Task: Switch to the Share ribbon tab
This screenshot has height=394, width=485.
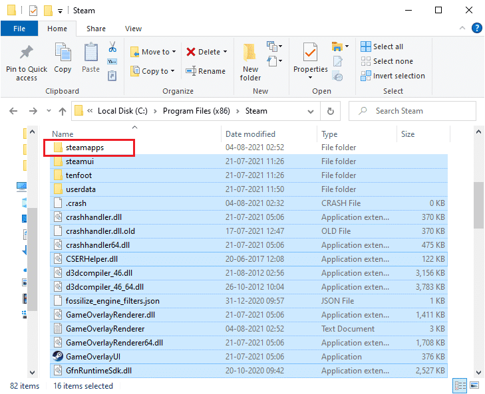Action: coord(96,29)
